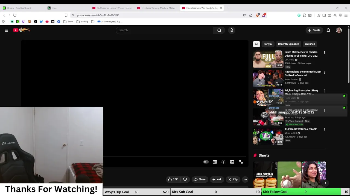
Task: Open options for Islam Makhachev video
Action: point(325,53)
